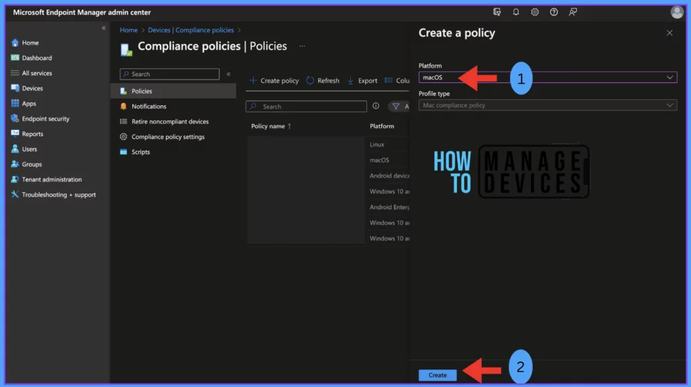
Task: Click the Columns toolbar button
Action: click(x=397, y=81)
